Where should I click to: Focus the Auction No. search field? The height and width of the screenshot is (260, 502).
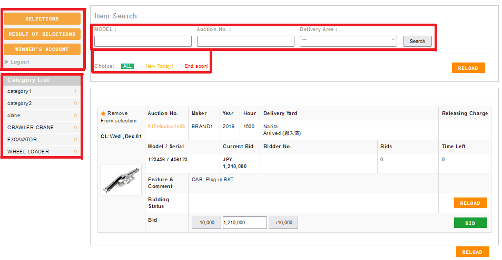[x=245, y=41]
